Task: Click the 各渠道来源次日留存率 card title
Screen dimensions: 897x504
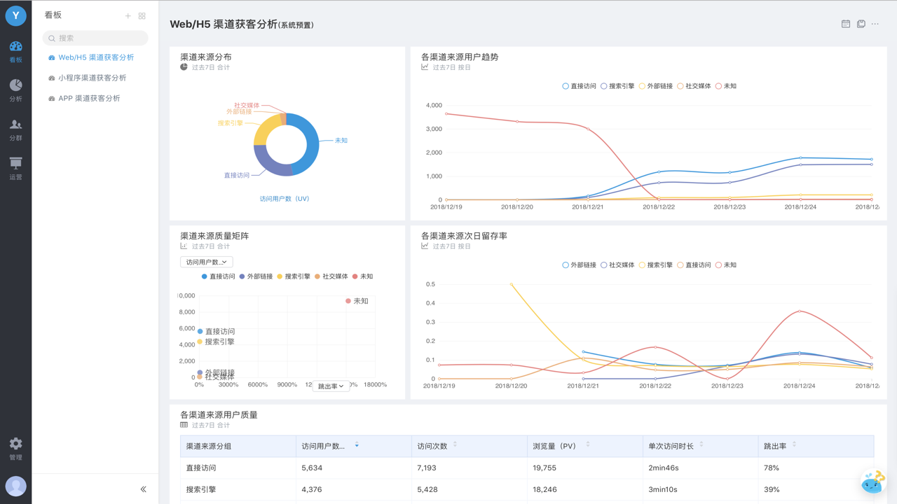Action: coord(464,236)
